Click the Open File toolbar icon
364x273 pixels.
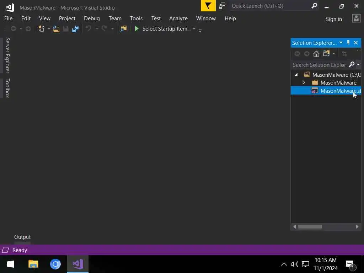point(56,29)
